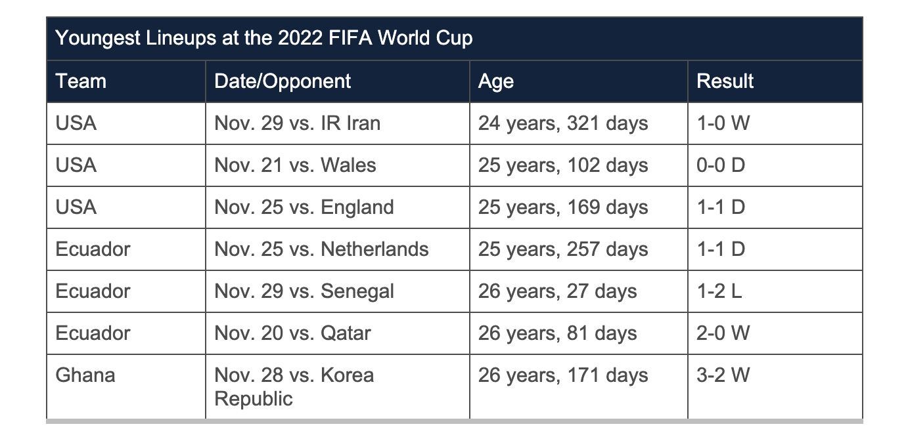The height and width of the screenshot is (437, 908).
Task: Select the Date/Opponent column header
Action: pyautogui.click(x=338, y=81)
